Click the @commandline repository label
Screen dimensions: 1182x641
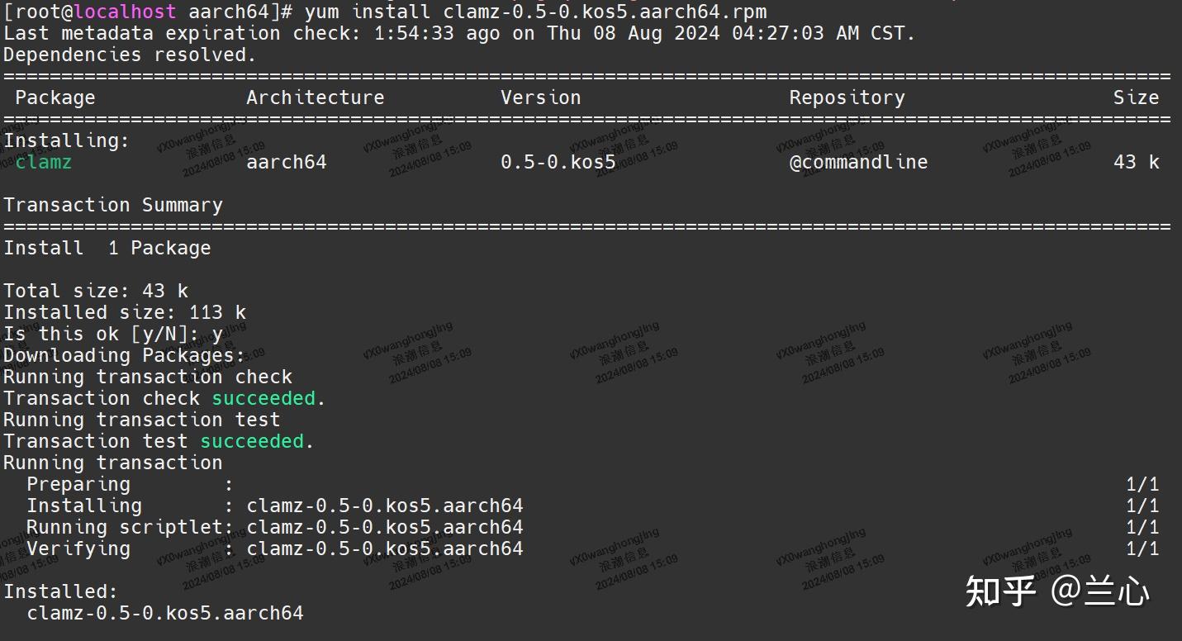[x=859, y=162]
